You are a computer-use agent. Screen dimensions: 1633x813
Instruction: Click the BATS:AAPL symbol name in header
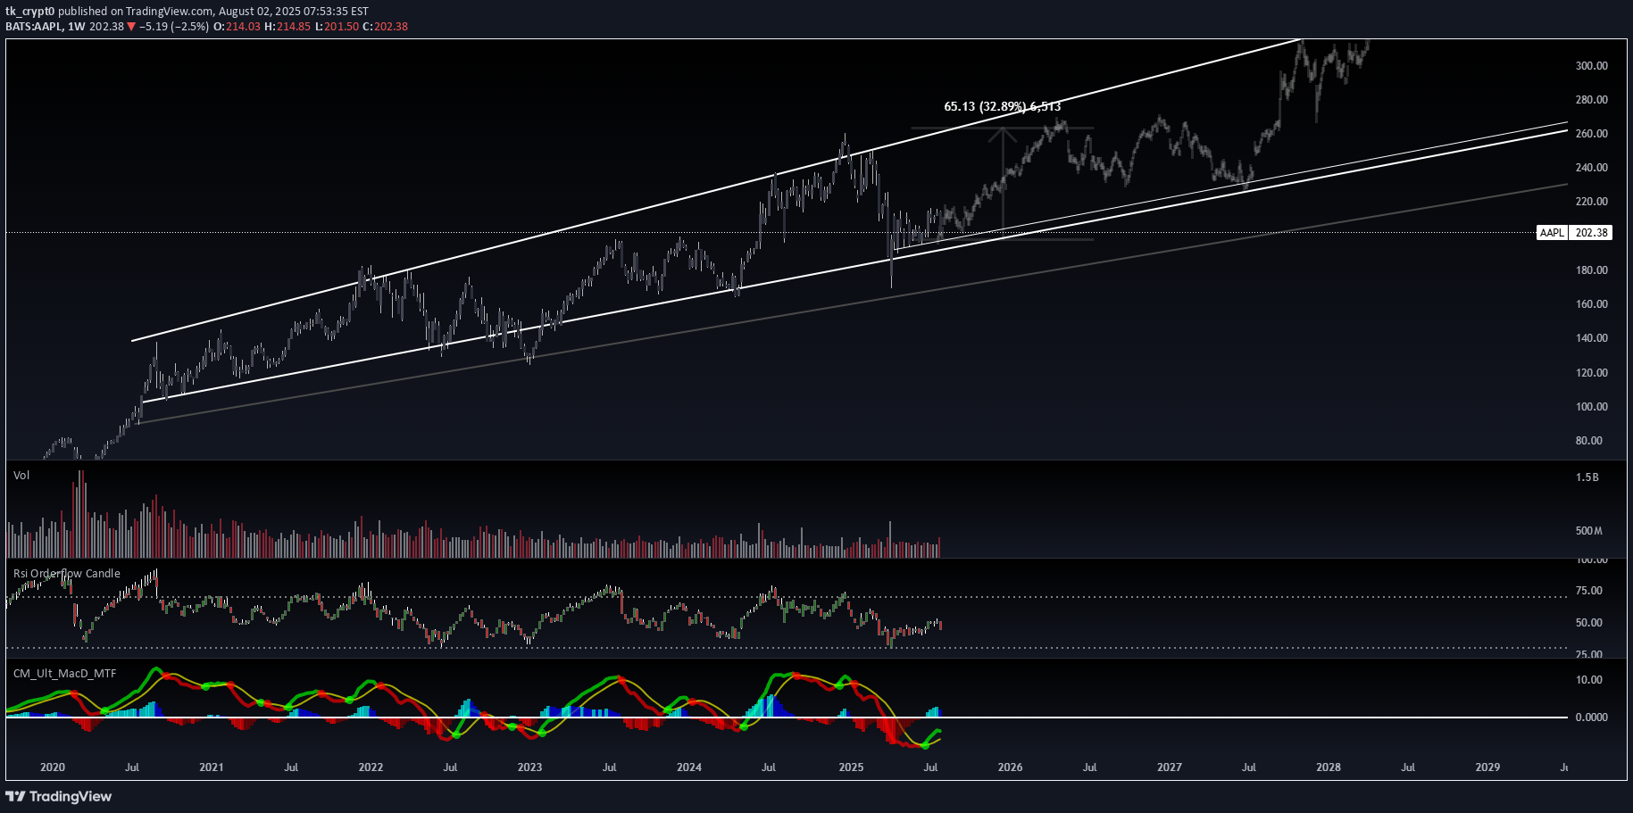34,27
